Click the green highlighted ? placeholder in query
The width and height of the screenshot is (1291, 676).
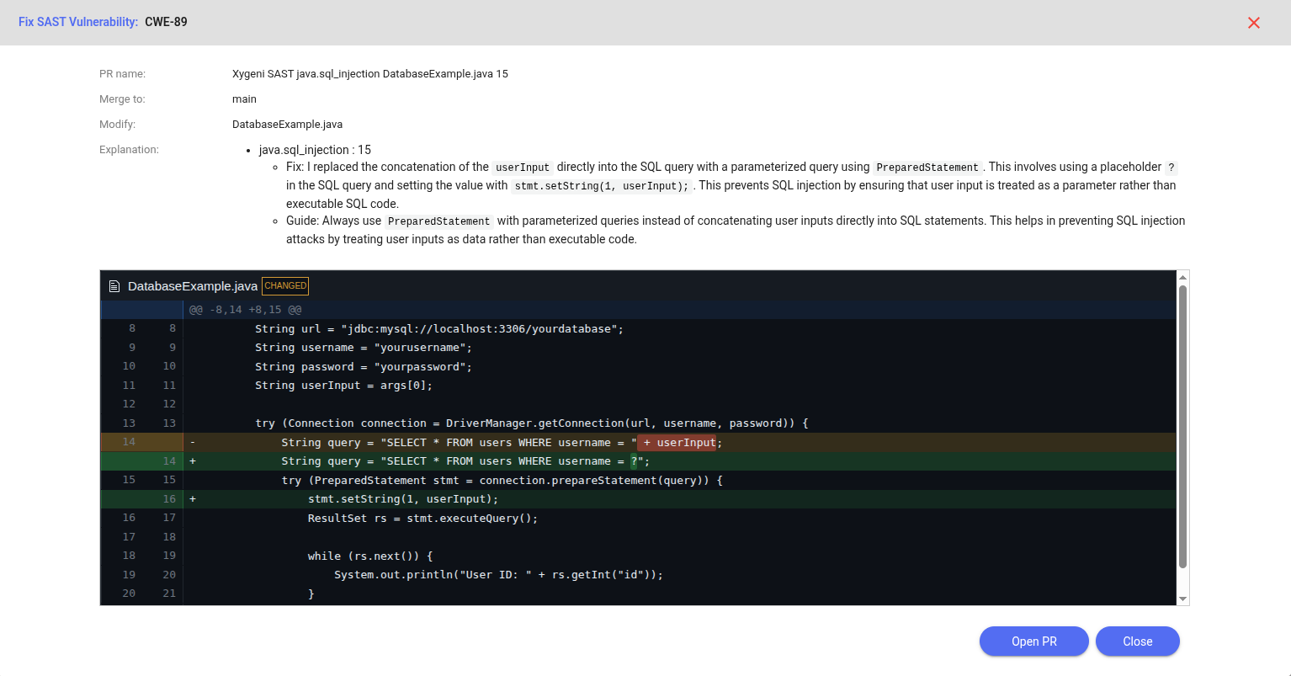(635, 461)
